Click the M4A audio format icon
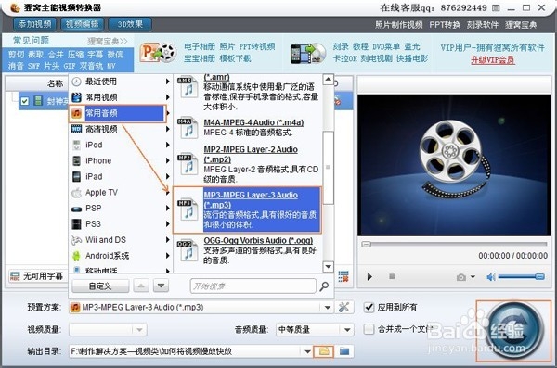This screenshot has width=557, height=368. pos(188,127)
